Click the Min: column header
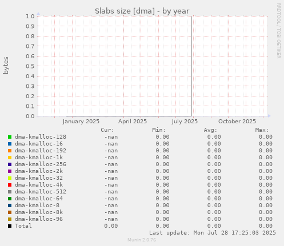Screen dimensions: 284x246 pos(159,130)
